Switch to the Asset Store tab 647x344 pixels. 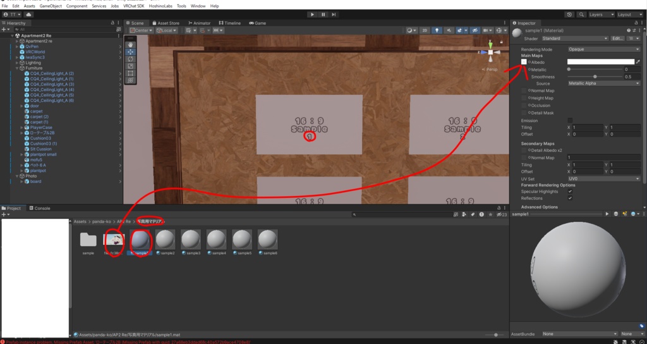(166, 23)
